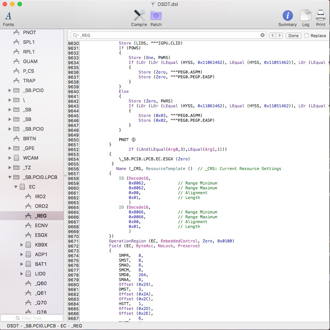The image size is (330, 330).
Task: Select the ESGX method in tree
Action: pos(41,235)
